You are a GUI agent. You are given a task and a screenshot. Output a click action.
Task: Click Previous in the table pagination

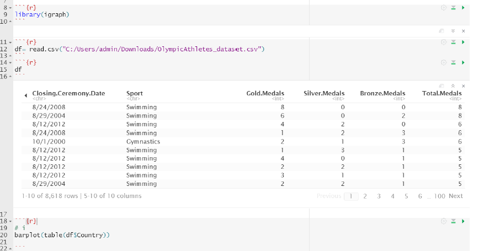(329, 196)
